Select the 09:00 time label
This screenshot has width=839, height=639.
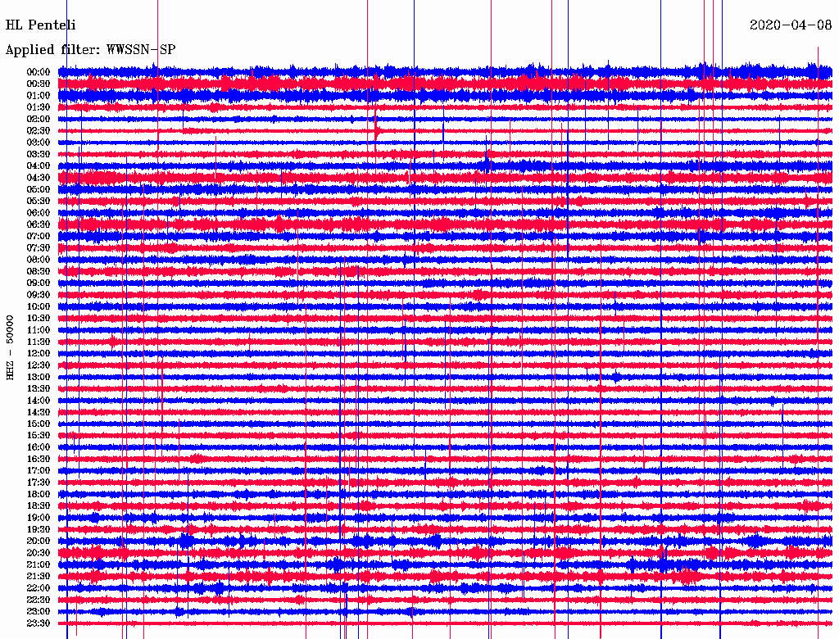[39, 283]
